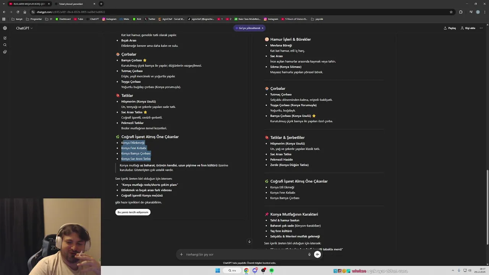Click the microphone dictation icon
This screenshot has width=489, height=275.
coord(309,254)
